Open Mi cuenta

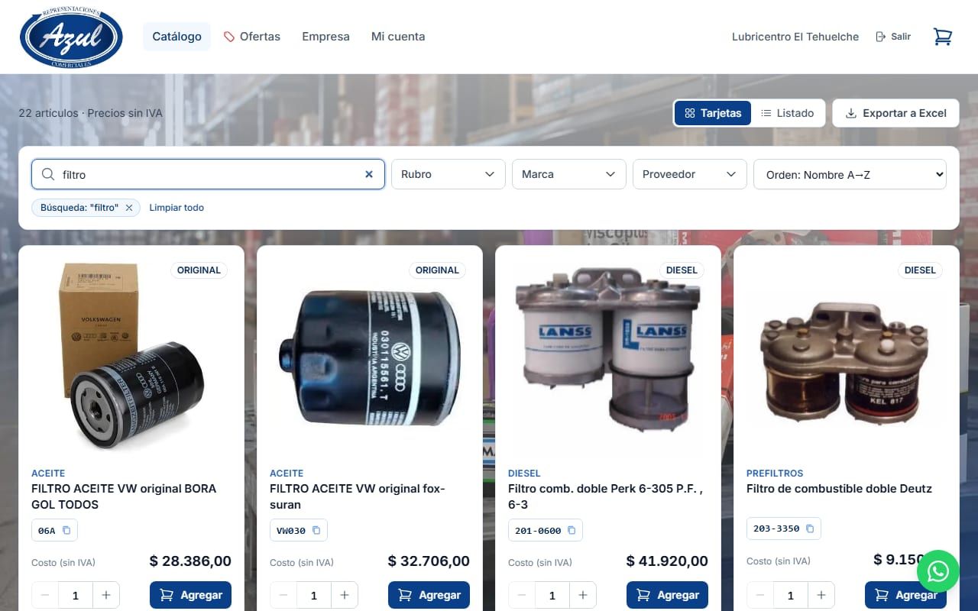coord(398,37)
